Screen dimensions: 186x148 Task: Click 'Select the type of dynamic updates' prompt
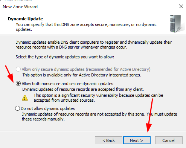click(x=65, y=57)
